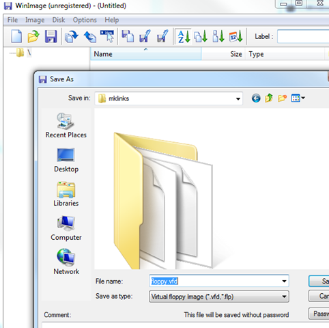329x328 pixels.
Task: Open the Save as type dropdown
Action: point(284,297)
